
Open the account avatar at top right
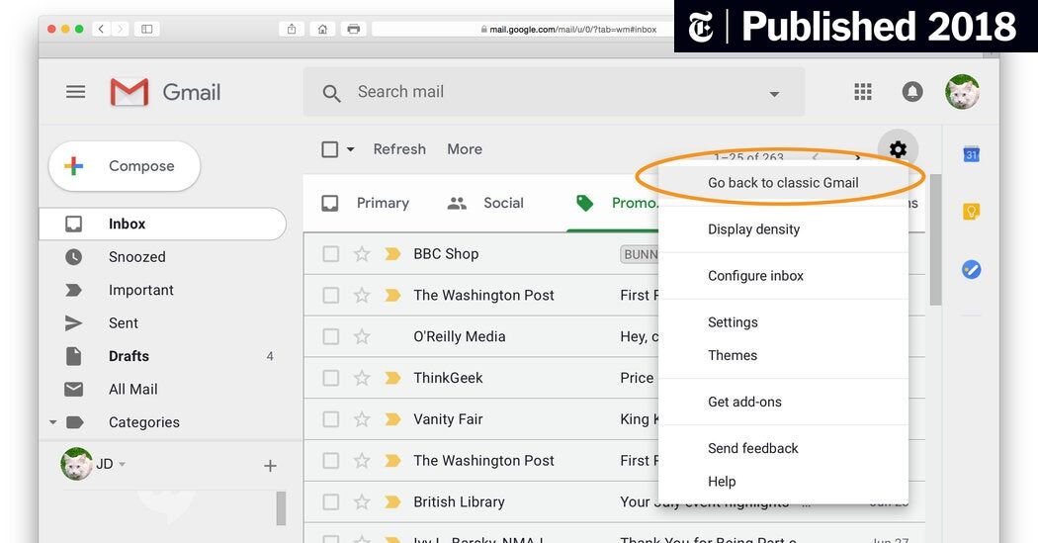coord(962,91)
